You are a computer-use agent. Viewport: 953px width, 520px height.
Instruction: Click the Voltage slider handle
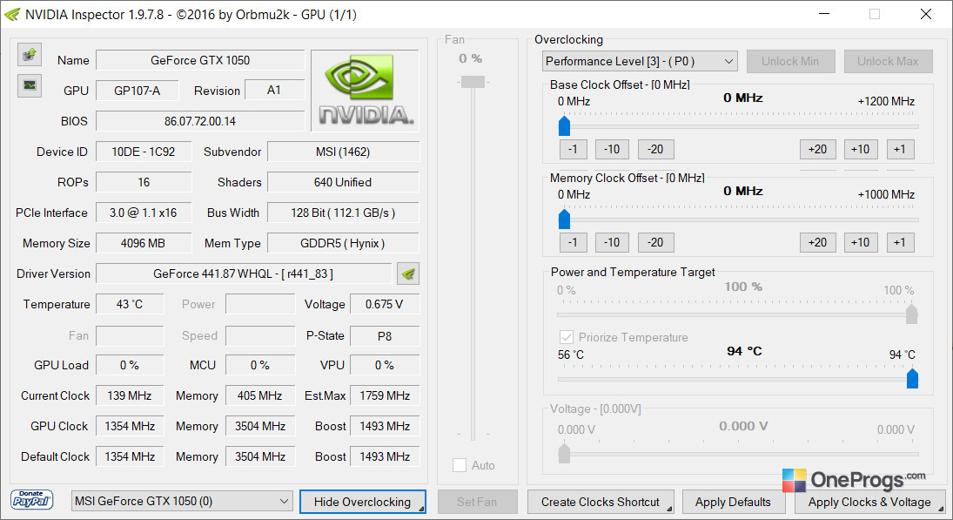tap(564, 453)
